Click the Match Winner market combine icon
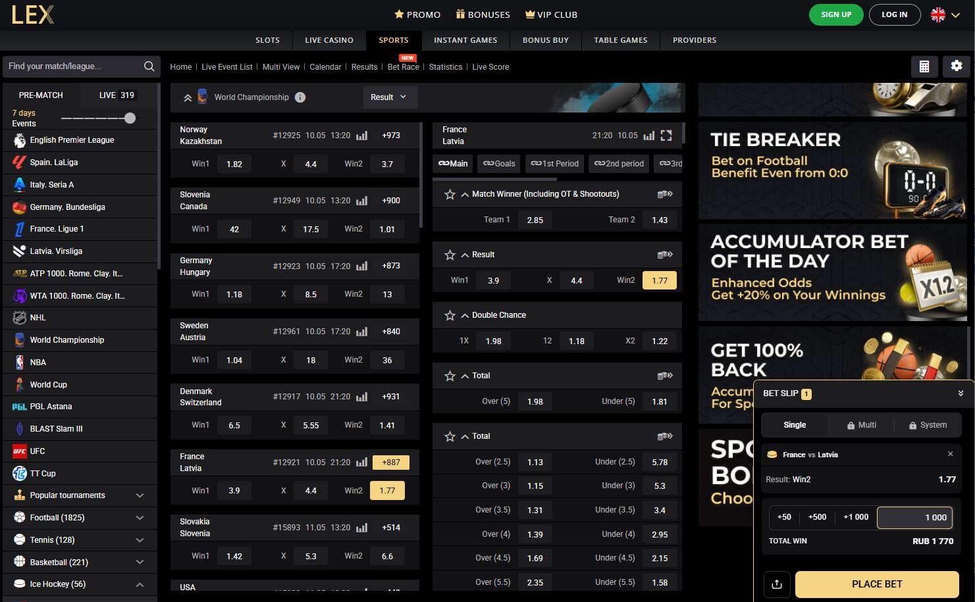Screen dimensions: 975x602 click(x=665, y=194)
